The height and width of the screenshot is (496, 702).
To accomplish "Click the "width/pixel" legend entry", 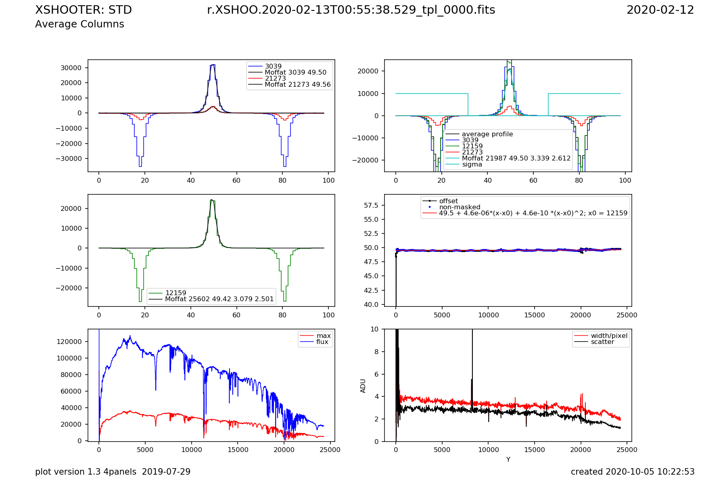I will tap(609, 336).
